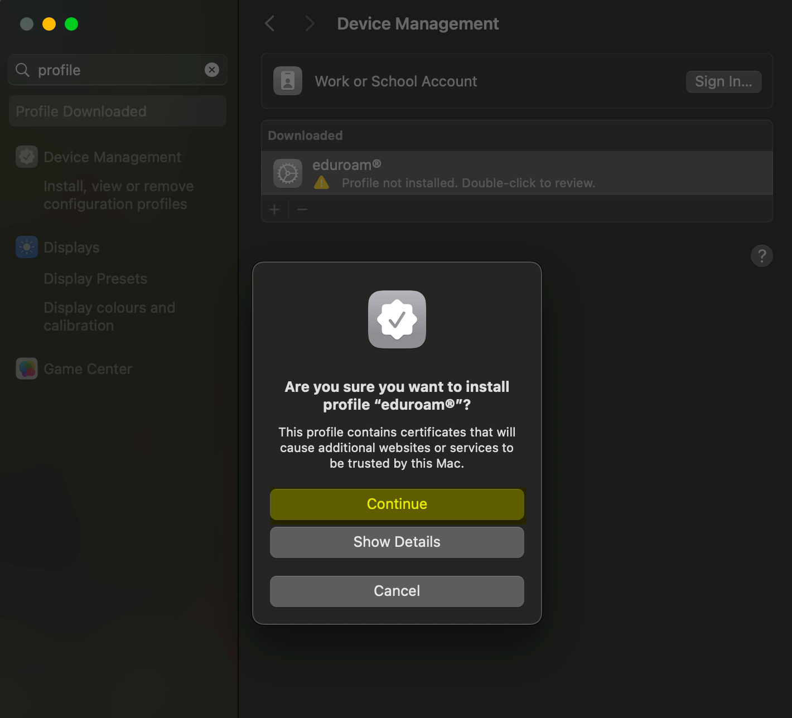Go back with the left chevron
792x718 pixels.
(x=270, y=23)
